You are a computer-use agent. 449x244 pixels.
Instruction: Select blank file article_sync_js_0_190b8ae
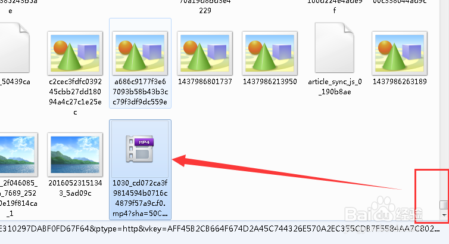point(335,48)
